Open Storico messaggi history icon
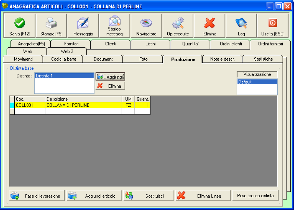 (x=115, y=21)
